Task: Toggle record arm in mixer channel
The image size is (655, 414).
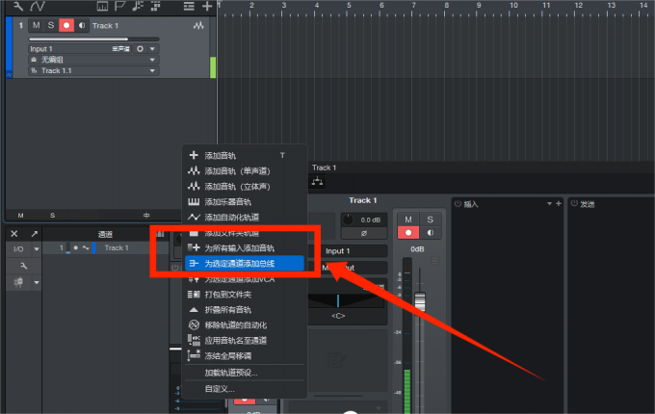Action: pyautogui.click(x=408, y=233)
